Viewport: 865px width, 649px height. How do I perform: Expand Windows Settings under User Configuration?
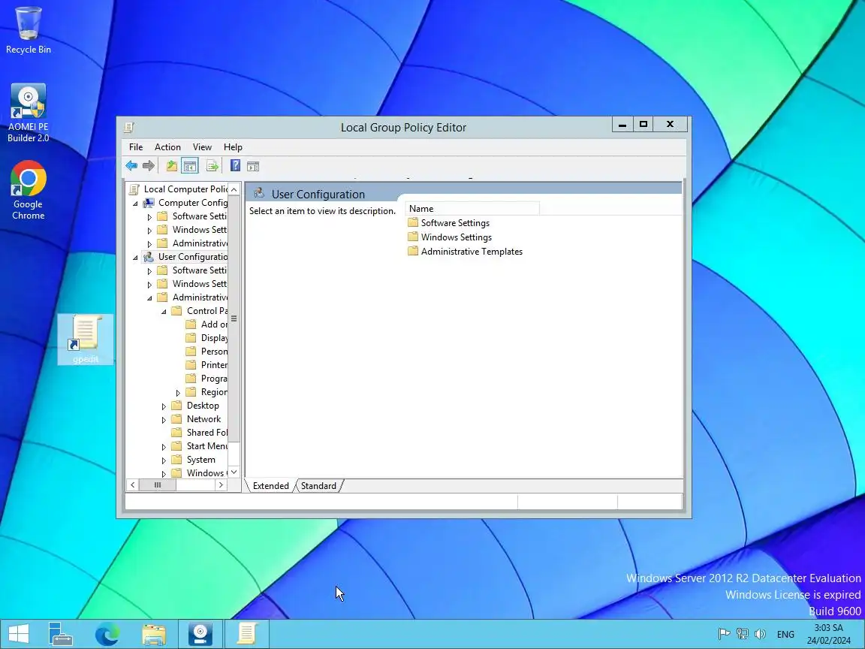point(149,285)
